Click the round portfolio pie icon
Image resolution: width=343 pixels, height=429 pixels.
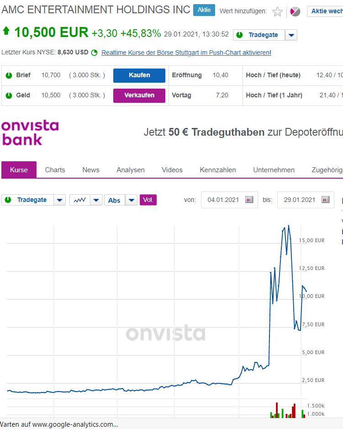(295, 12)
